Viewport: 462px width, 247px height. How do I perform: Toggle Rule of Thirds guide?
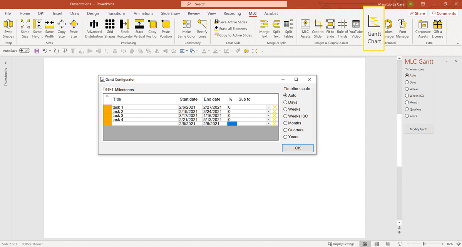tap(342, 28)
